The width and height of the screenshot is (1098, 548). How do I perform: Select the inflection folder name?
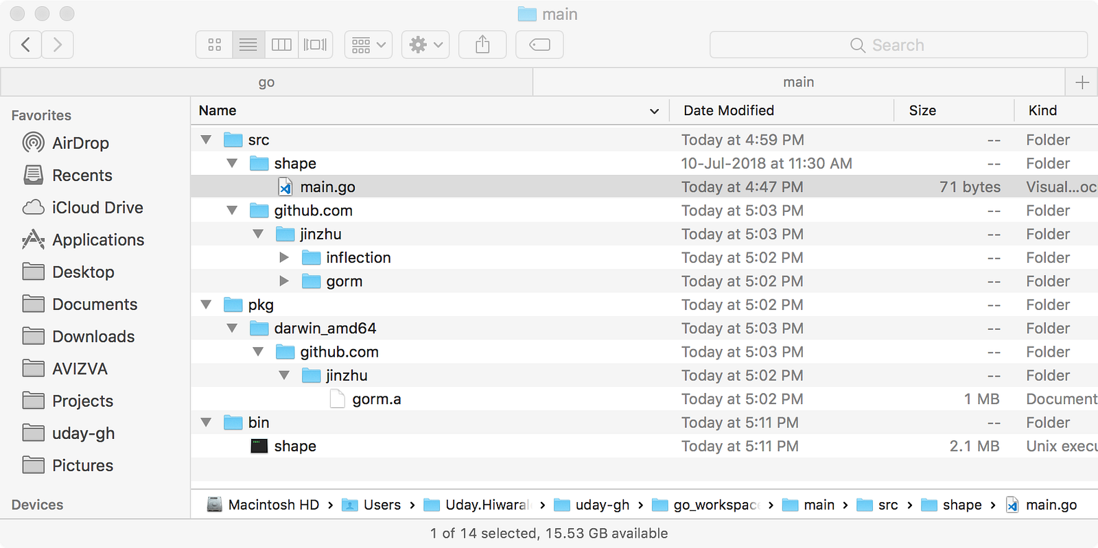[358, 258]
